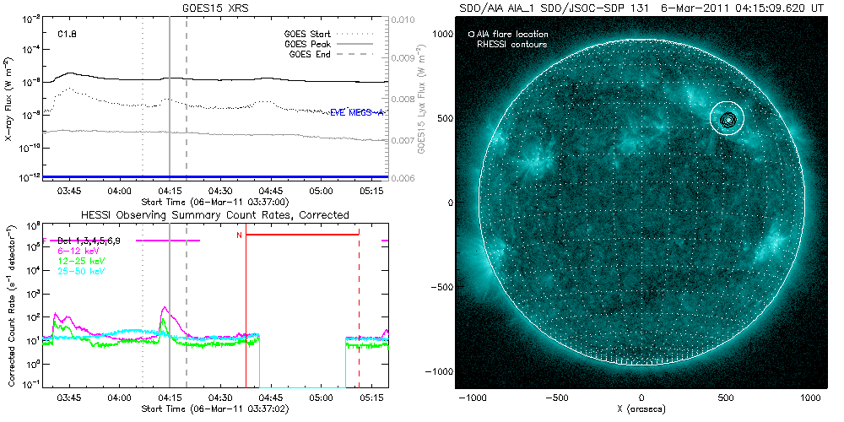This screenshot has width=844, height=422.
Task: Click the AIA flare location circle legend symbol
Action: coord(471,34)
